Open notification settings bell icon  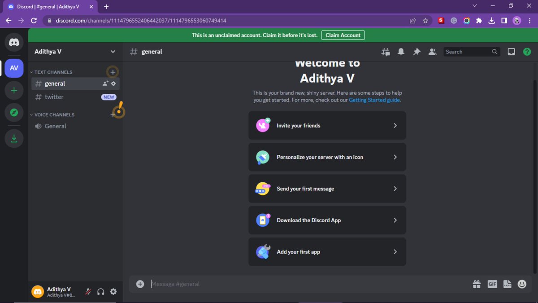pyautogui.click(x=401, y=52)
